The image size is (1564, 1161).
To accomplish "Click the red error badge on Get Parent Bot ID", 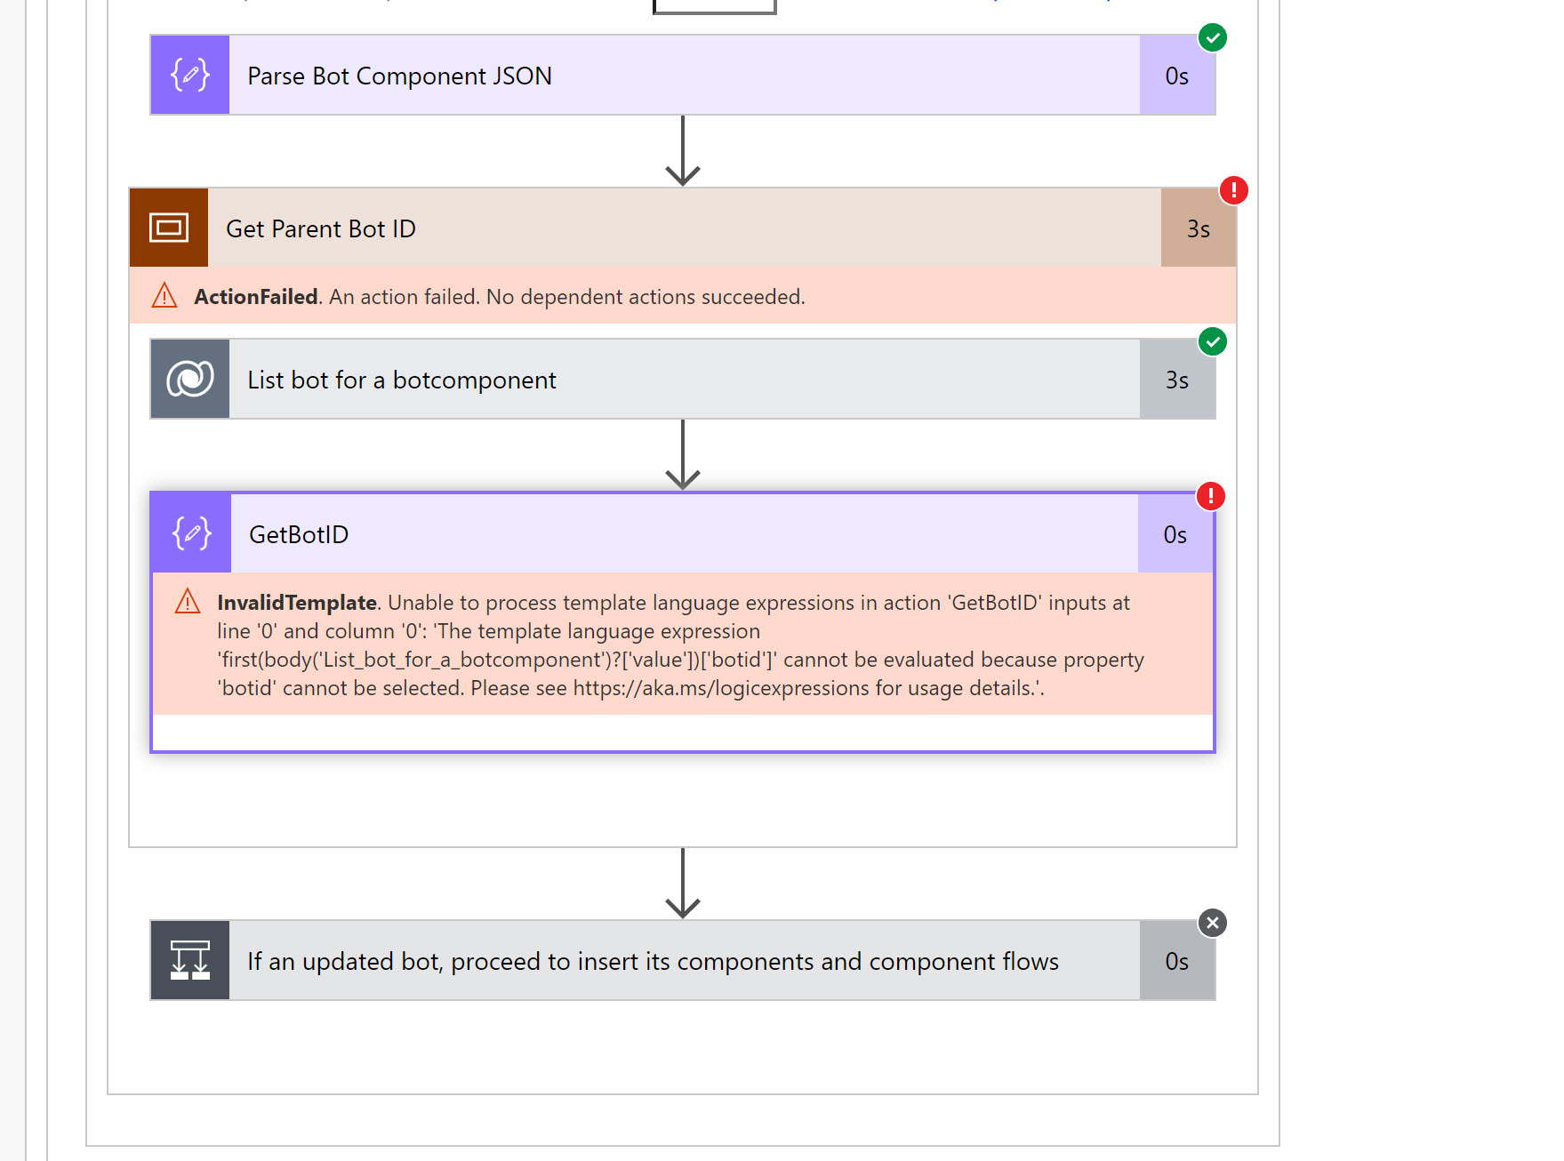I will [x=1233, y=190].
